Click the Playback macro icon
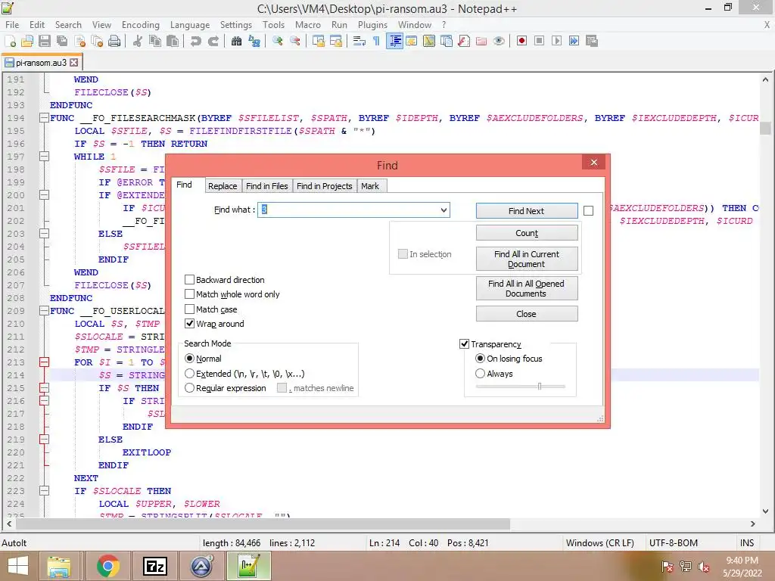The width and height of the screenshot is (775, 581). (x=556, y=41)
